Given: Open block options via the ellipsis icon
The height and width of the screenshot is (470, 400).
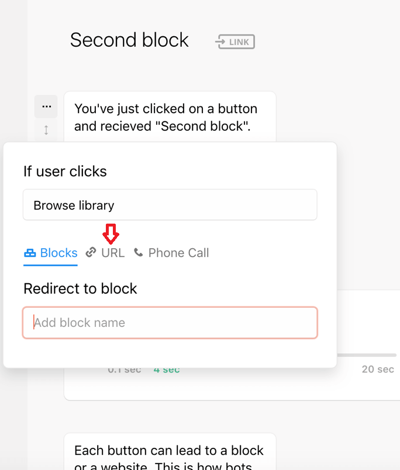Looking at the screenshot, I should 46,106.
